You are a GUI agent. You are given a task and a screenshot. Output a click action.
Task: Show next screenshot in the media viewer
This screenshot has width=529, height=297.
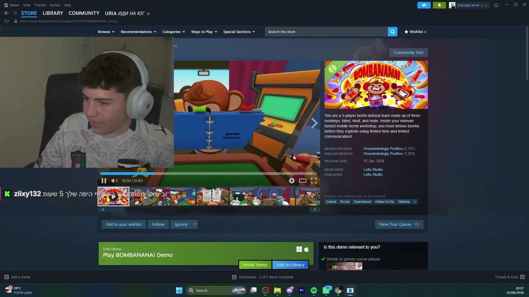315,123
